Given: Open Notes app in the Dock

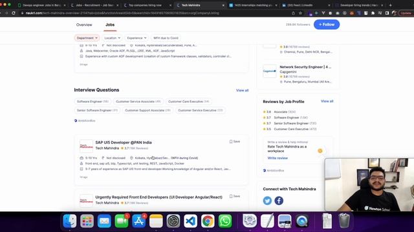Looking at the screenshot, I should [156, 221].
